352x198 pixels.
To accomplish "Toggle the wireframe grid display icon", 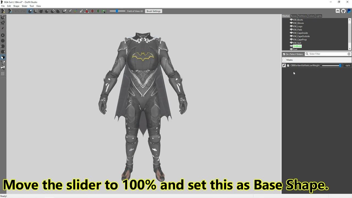I will (x=3, y=74).
